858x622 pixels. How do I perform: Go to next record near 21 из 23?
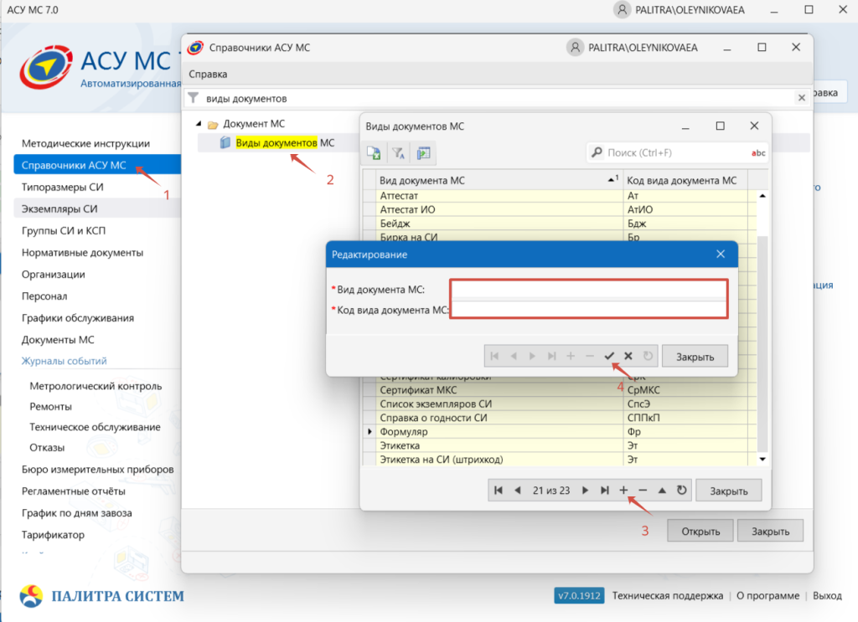pos(585,491)
